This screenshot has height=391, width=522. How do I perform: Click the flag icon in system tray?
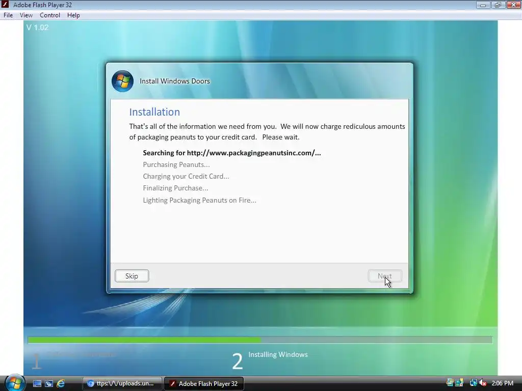point(460,383)
